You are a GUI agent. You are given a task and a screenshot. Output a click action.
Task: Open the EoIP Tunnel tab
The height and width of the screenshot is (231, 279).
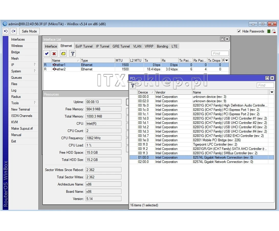click(x=84, y=46)
